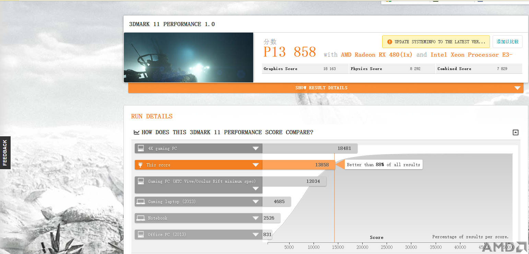
Task: Click the Better than 88% of all results tooltip
Action: [384, 165]
